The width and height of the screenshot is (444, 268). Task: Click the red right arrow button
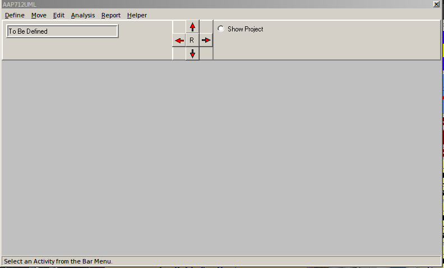206,40
